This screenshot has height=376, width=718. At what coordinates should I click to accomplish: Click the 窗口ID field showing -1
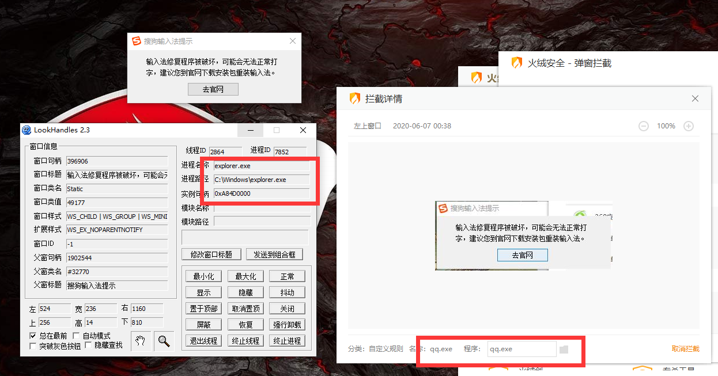pos(117,244)
